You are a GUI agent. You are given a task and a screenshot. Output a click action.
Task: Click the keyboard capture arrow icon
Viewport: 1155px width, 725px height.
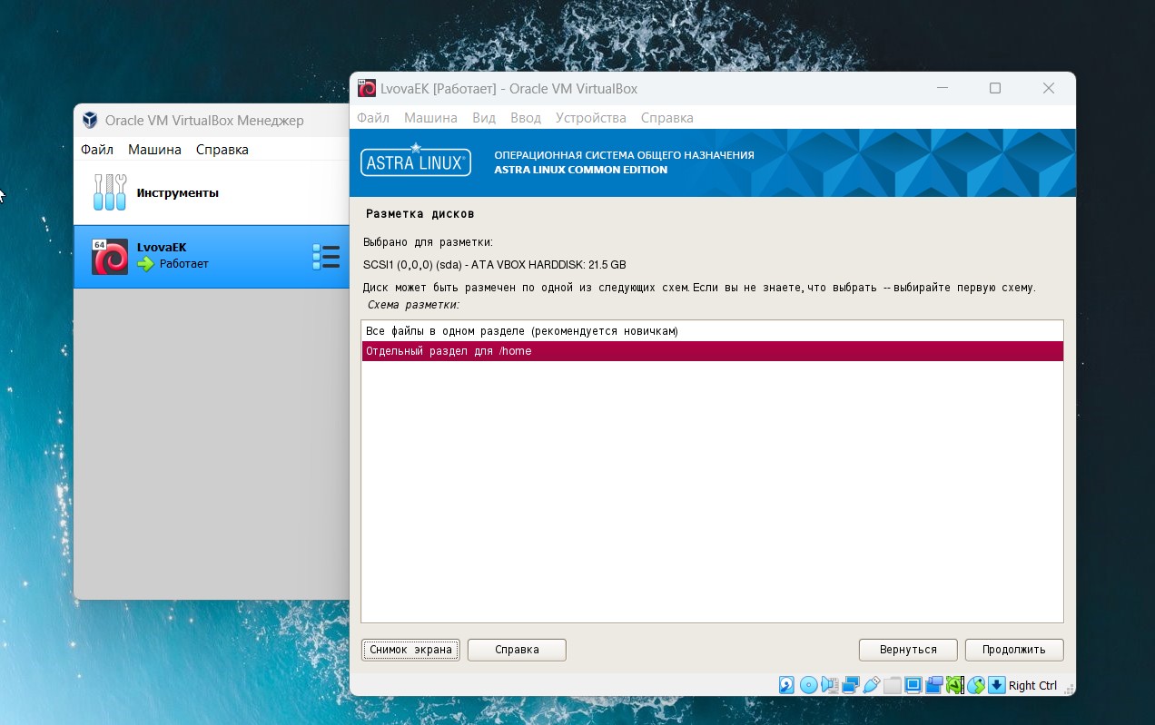(x=997, y=685)
